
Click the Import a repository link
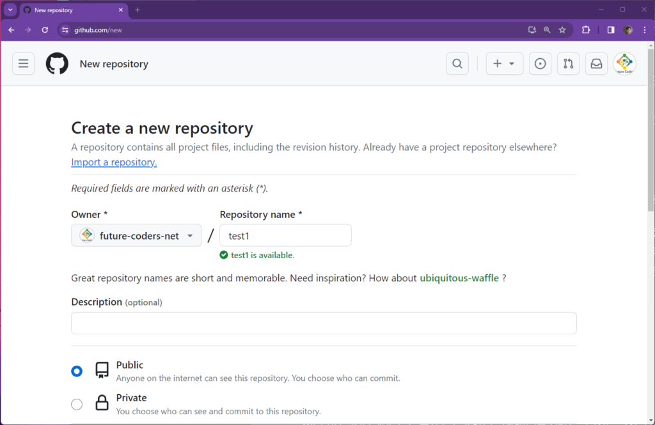(x=114, y=162)
